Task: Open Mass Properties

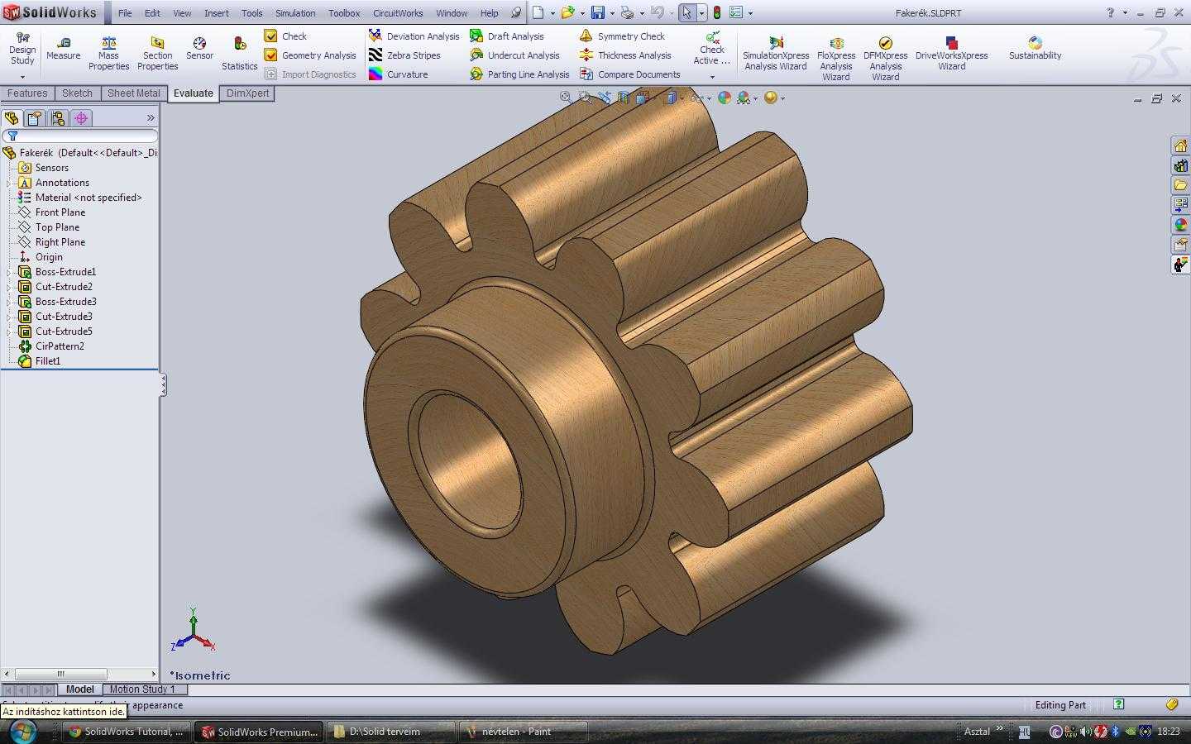Action: click(109, 54)
